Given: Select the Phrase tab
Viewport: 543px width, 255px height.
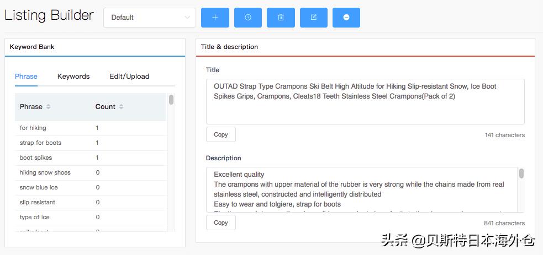Looking at the screenshot, I should (26, 77).
